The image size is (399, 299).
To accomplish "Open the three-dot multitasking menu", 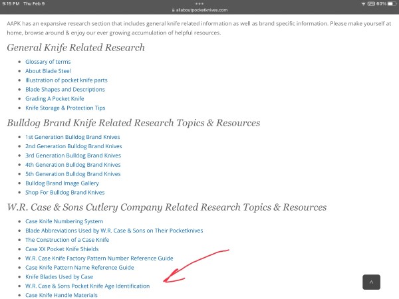I will click(199, 3).
